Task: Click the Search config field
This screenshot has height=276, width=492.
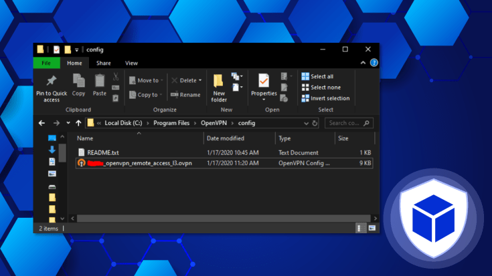Action: (x=349, y=123)
